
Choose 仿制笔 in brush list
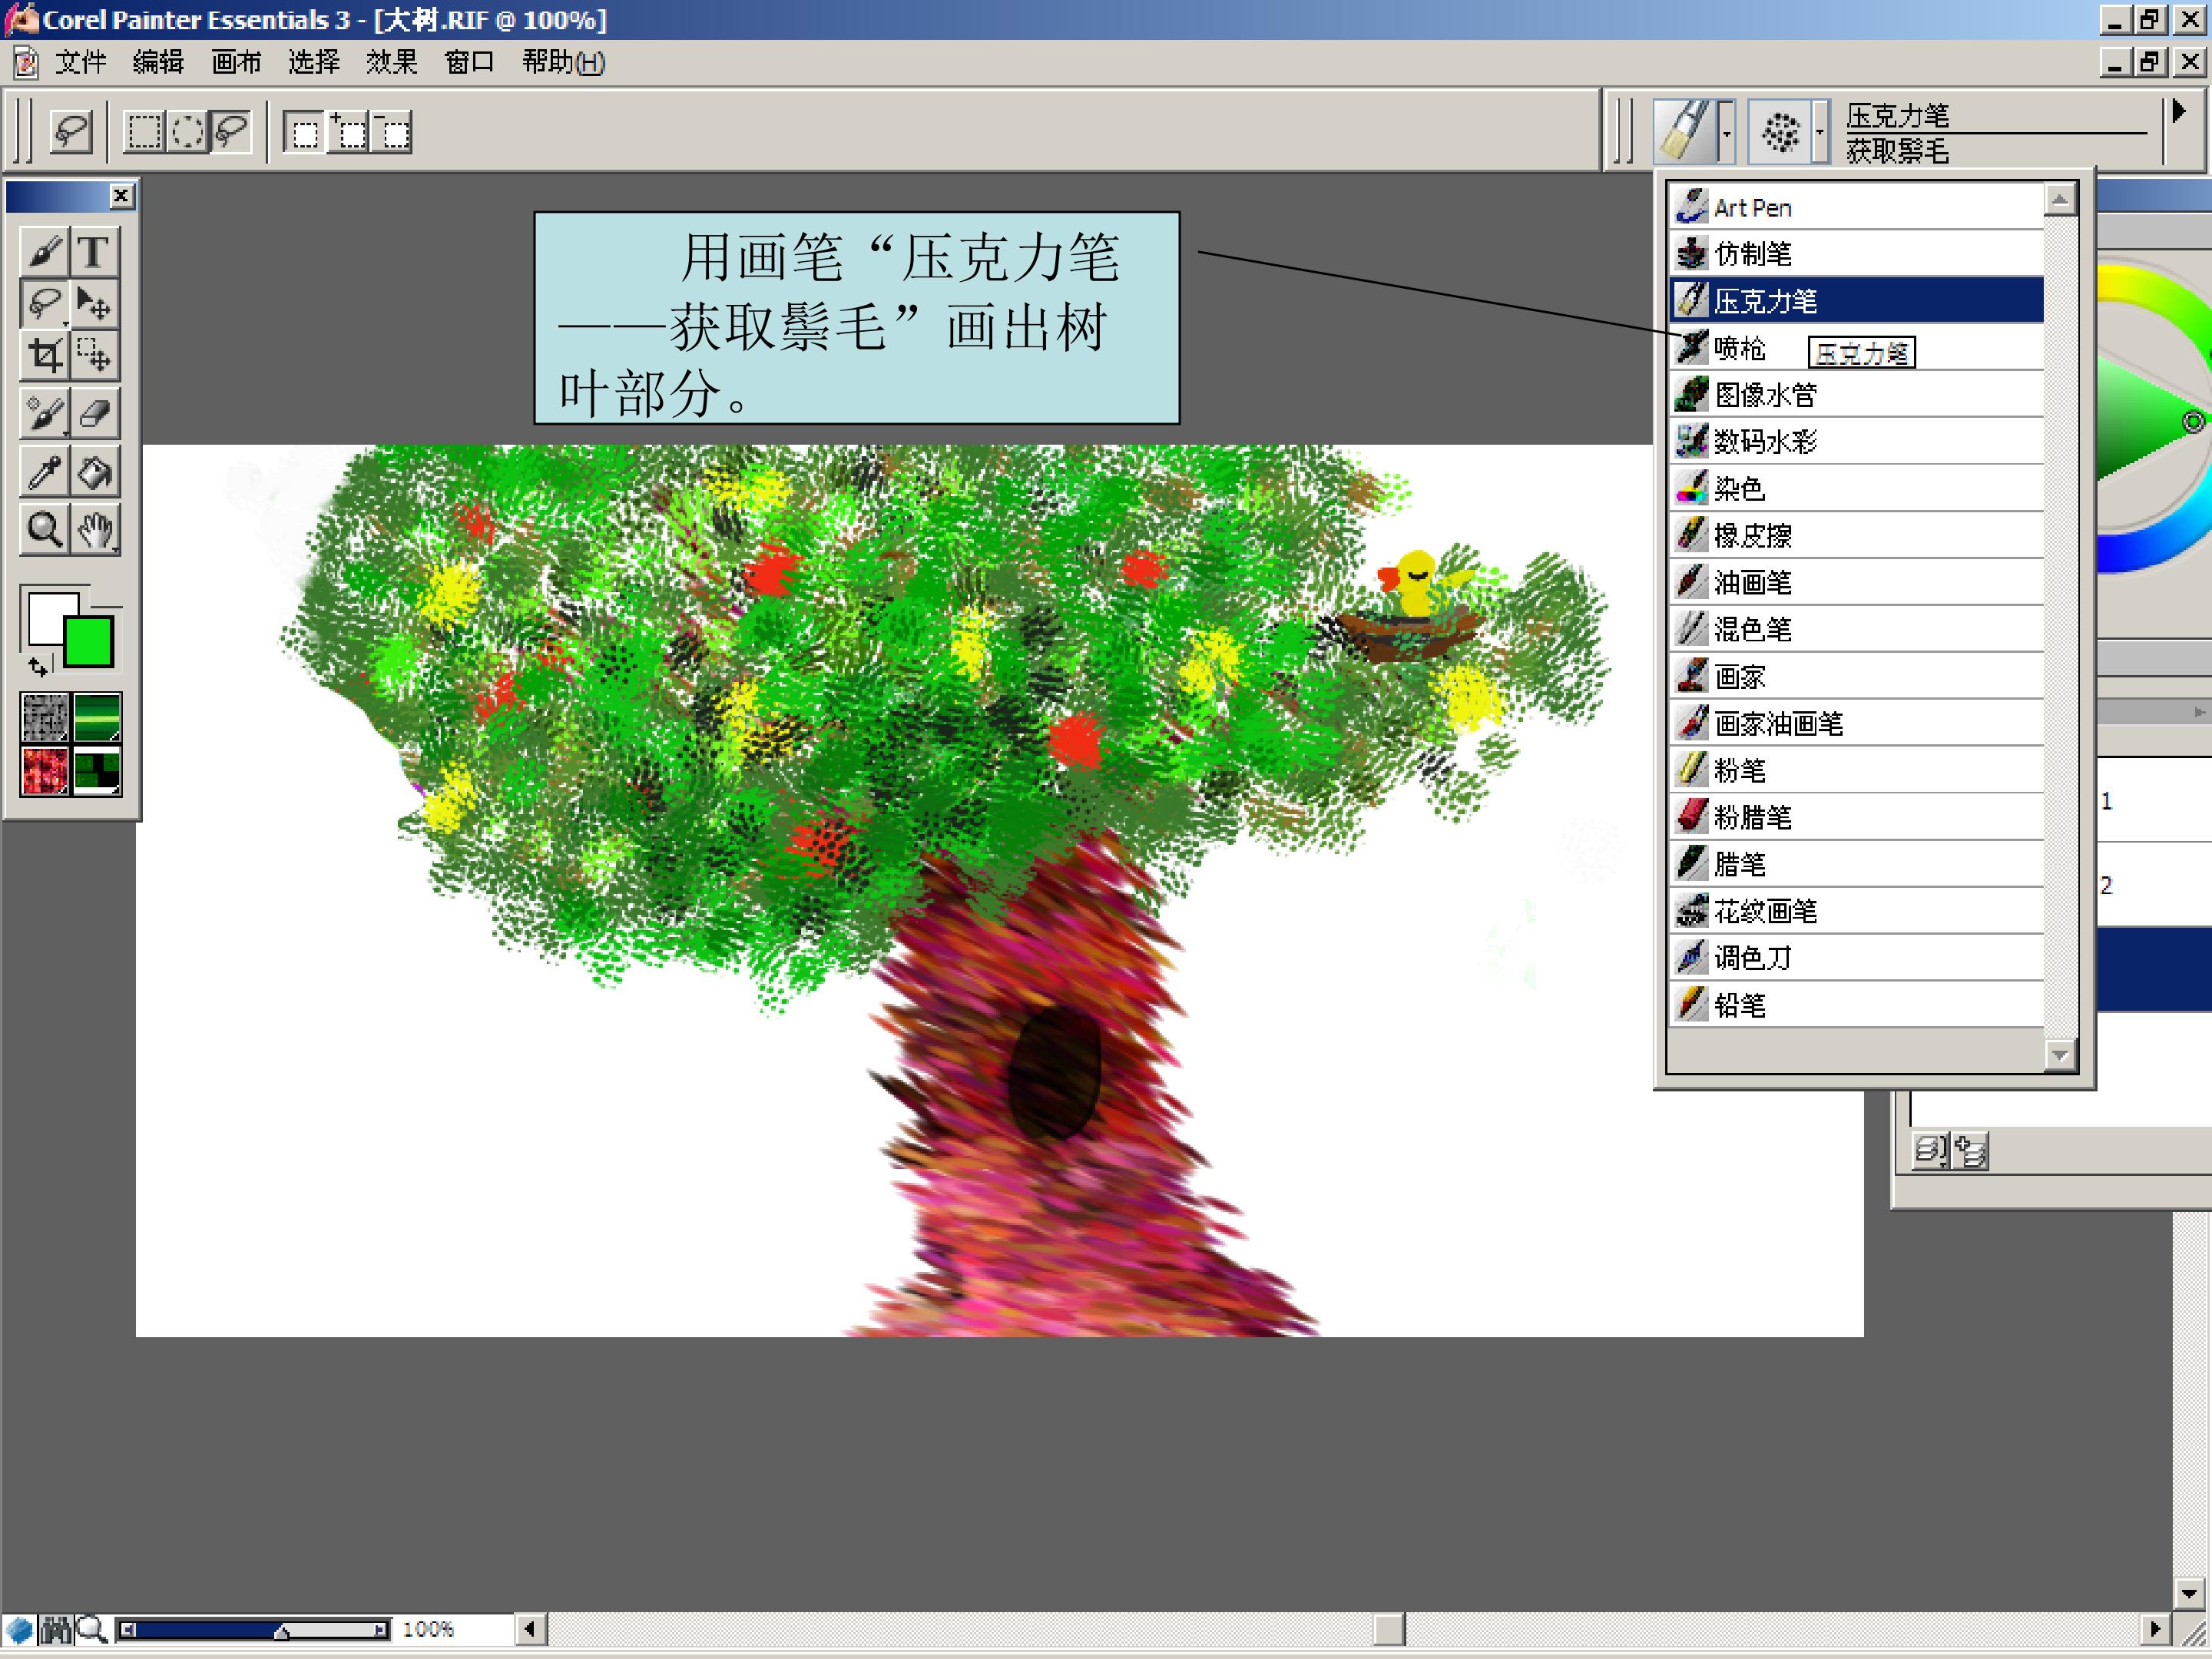point(1857,254)
